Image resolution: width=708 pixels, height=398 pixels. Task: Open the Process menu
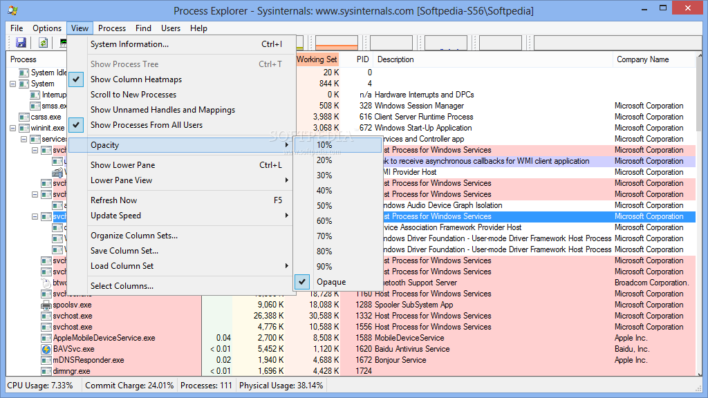(112, 28)
